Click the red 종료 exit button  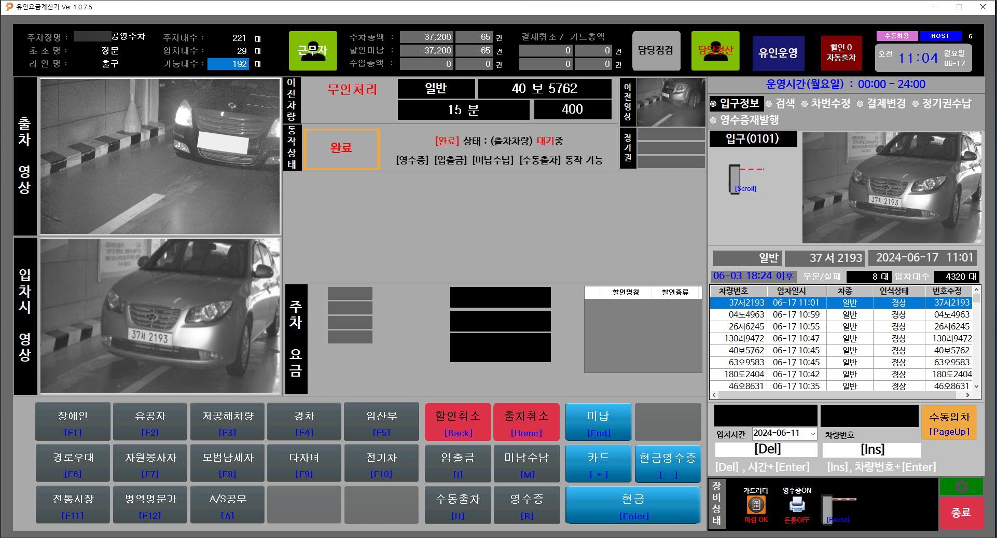point(961,513)
